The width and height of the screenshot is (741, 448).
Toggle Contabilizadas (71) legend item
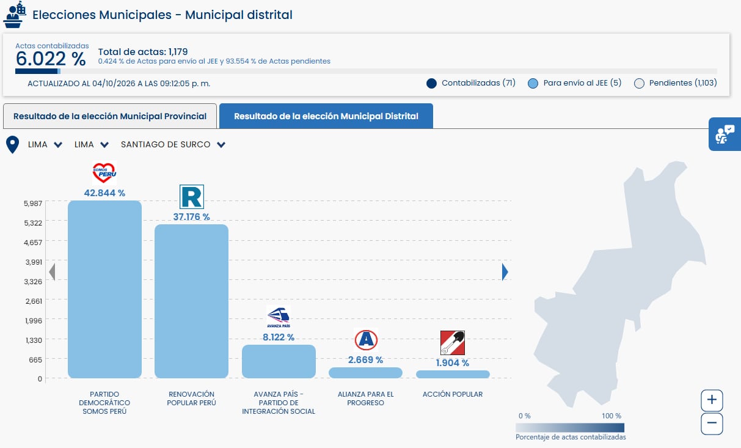click(x=471, y=83)
